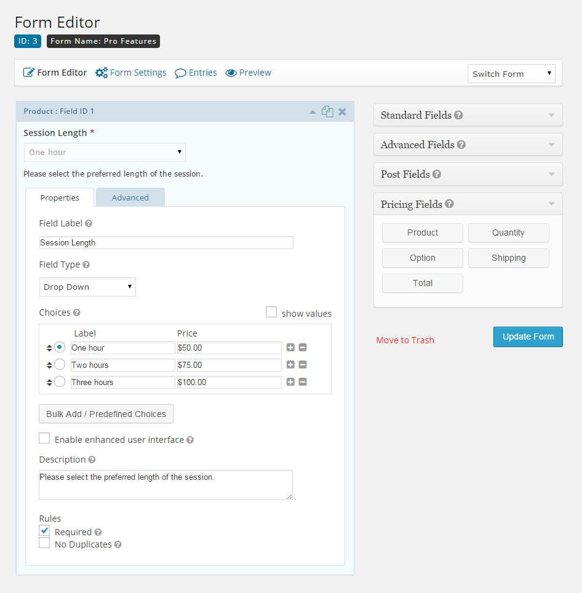Click the Move to Trash link
The height and width of the screenshot is (593, 582).
coord(405,340)
